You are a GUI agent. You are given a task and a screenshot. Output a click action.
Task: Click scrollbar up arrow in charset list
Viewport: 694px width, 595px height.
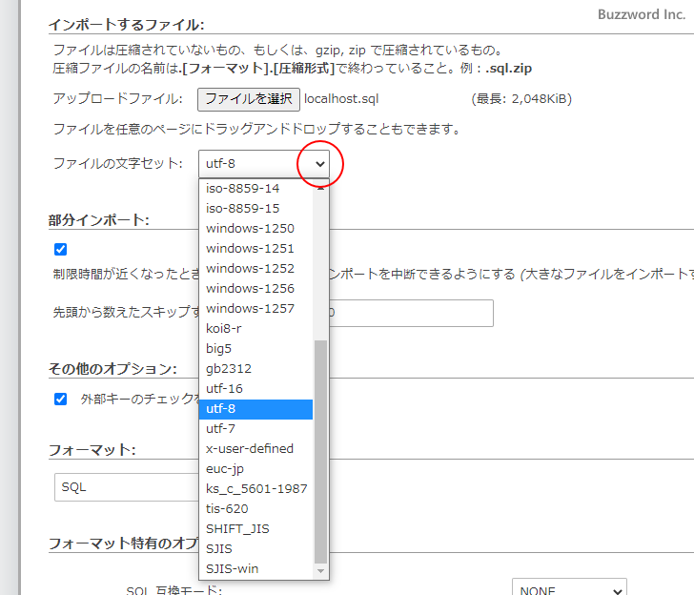tap(321, 188)
